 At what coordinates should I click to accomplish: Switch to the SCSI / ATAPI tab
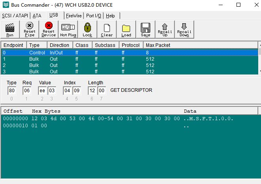point(15,16)
